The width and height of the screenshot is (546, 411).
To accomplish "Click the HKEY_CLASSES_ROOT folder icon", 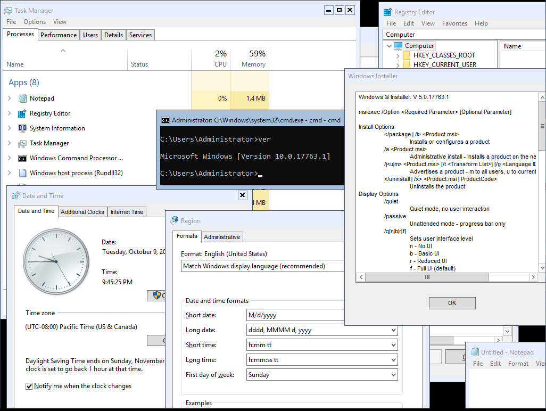I will (407, 55).
